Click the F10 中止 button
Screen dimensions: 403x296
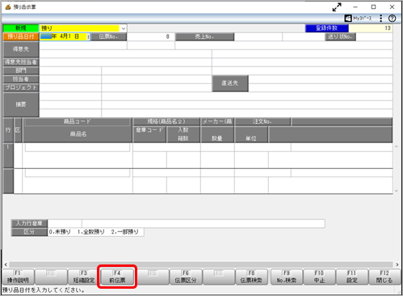click(319, 277)
